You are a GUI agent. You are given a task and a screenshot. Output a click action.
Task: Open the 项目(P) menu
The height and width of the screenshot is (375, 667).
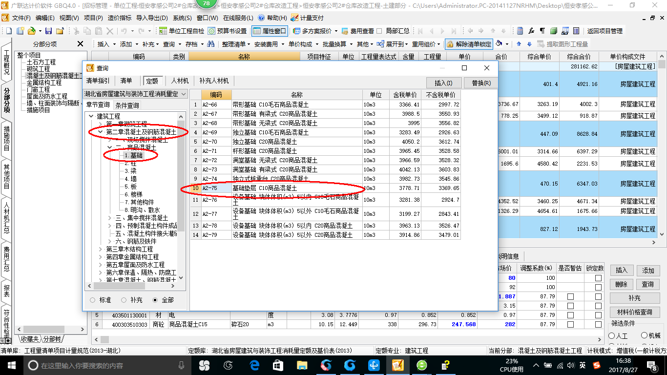pos(93,18)
